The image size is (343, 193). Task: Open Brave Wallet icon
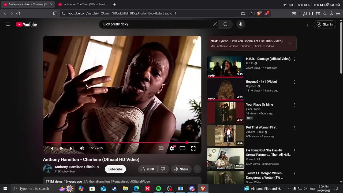[x=318, y=13]
